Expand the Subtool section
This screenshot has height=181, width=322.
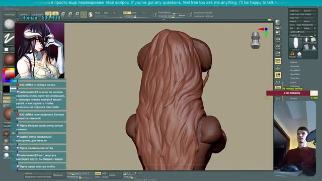pos(294,62)
